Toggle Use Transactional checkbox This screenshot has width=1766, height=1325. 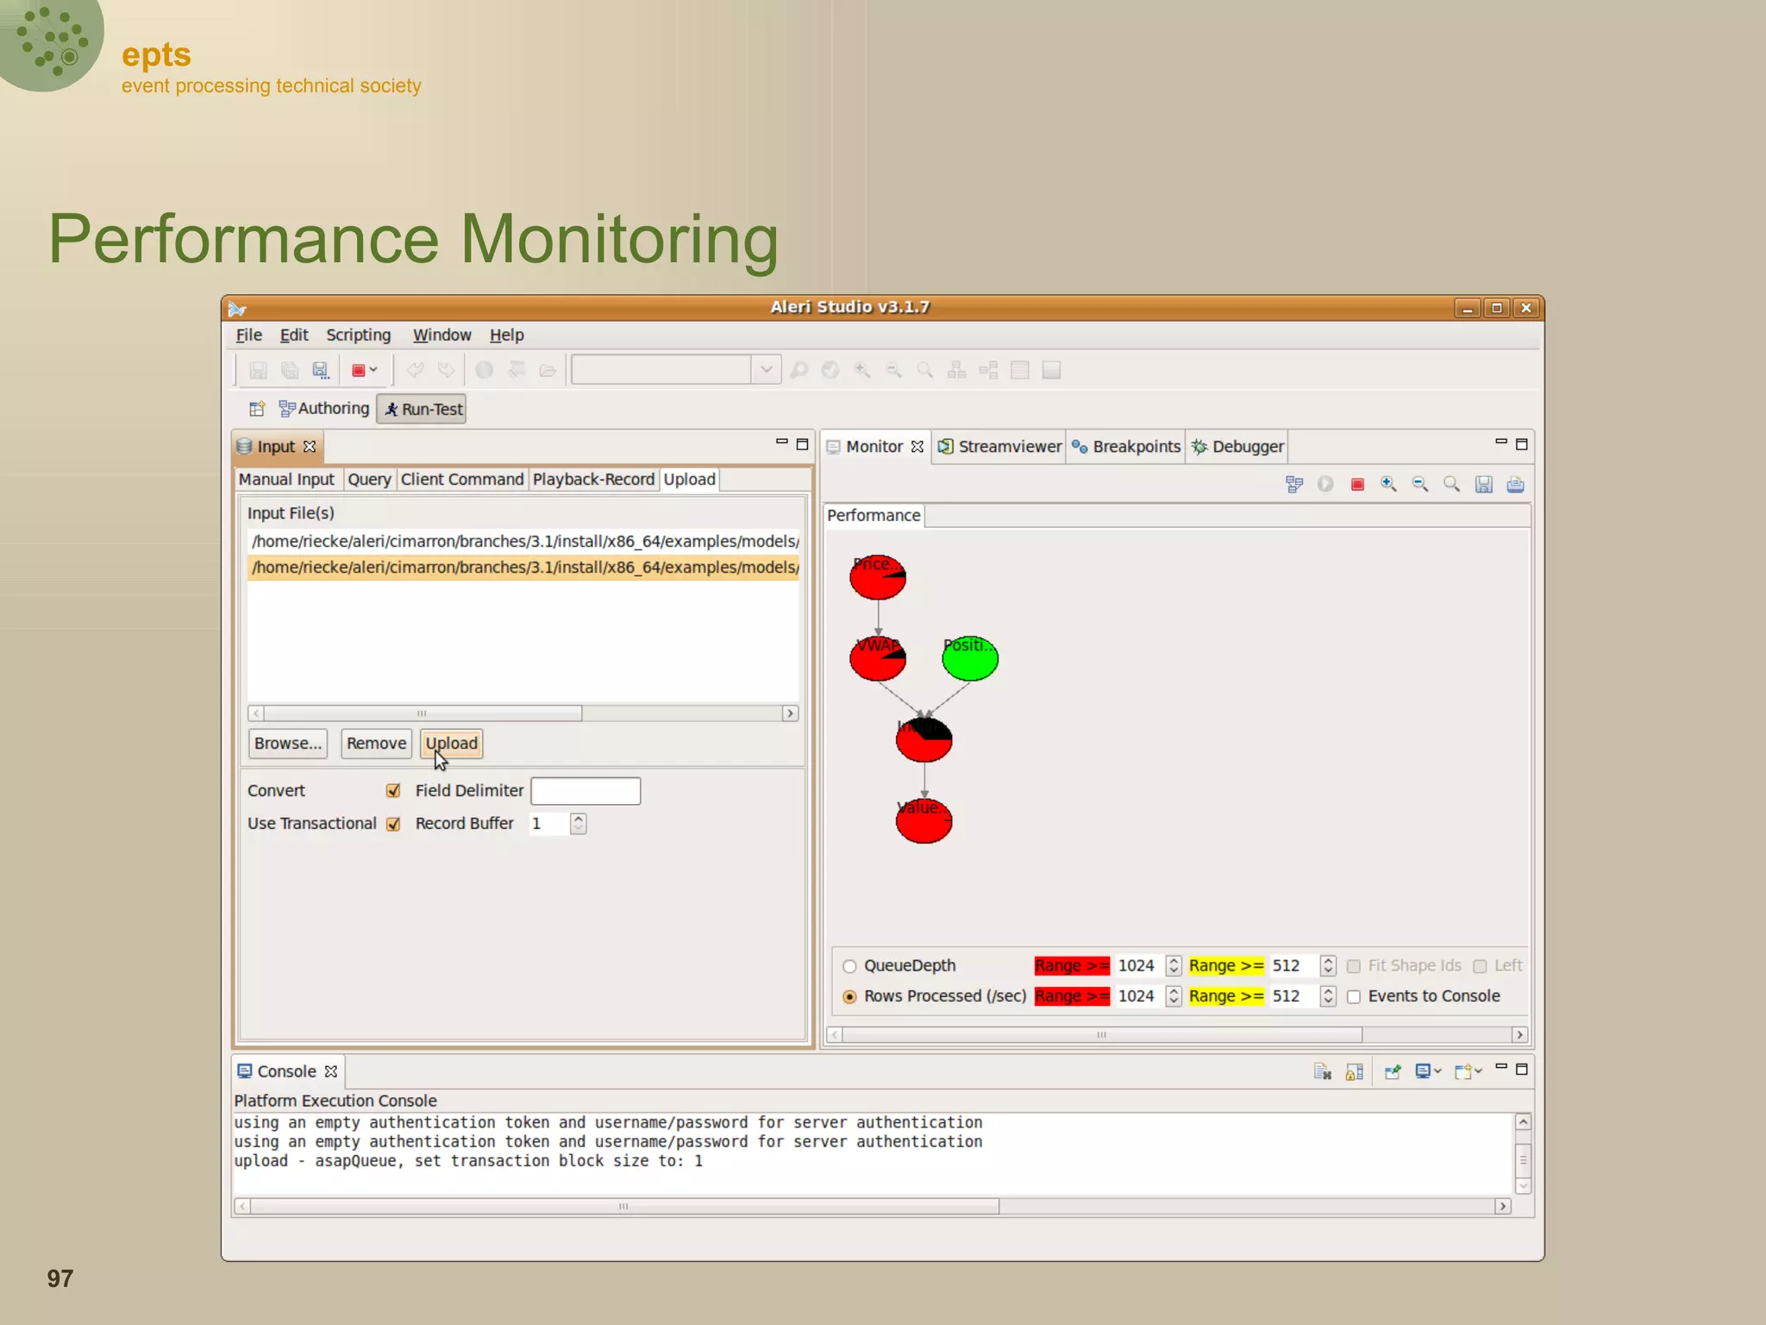coord(393,824)
